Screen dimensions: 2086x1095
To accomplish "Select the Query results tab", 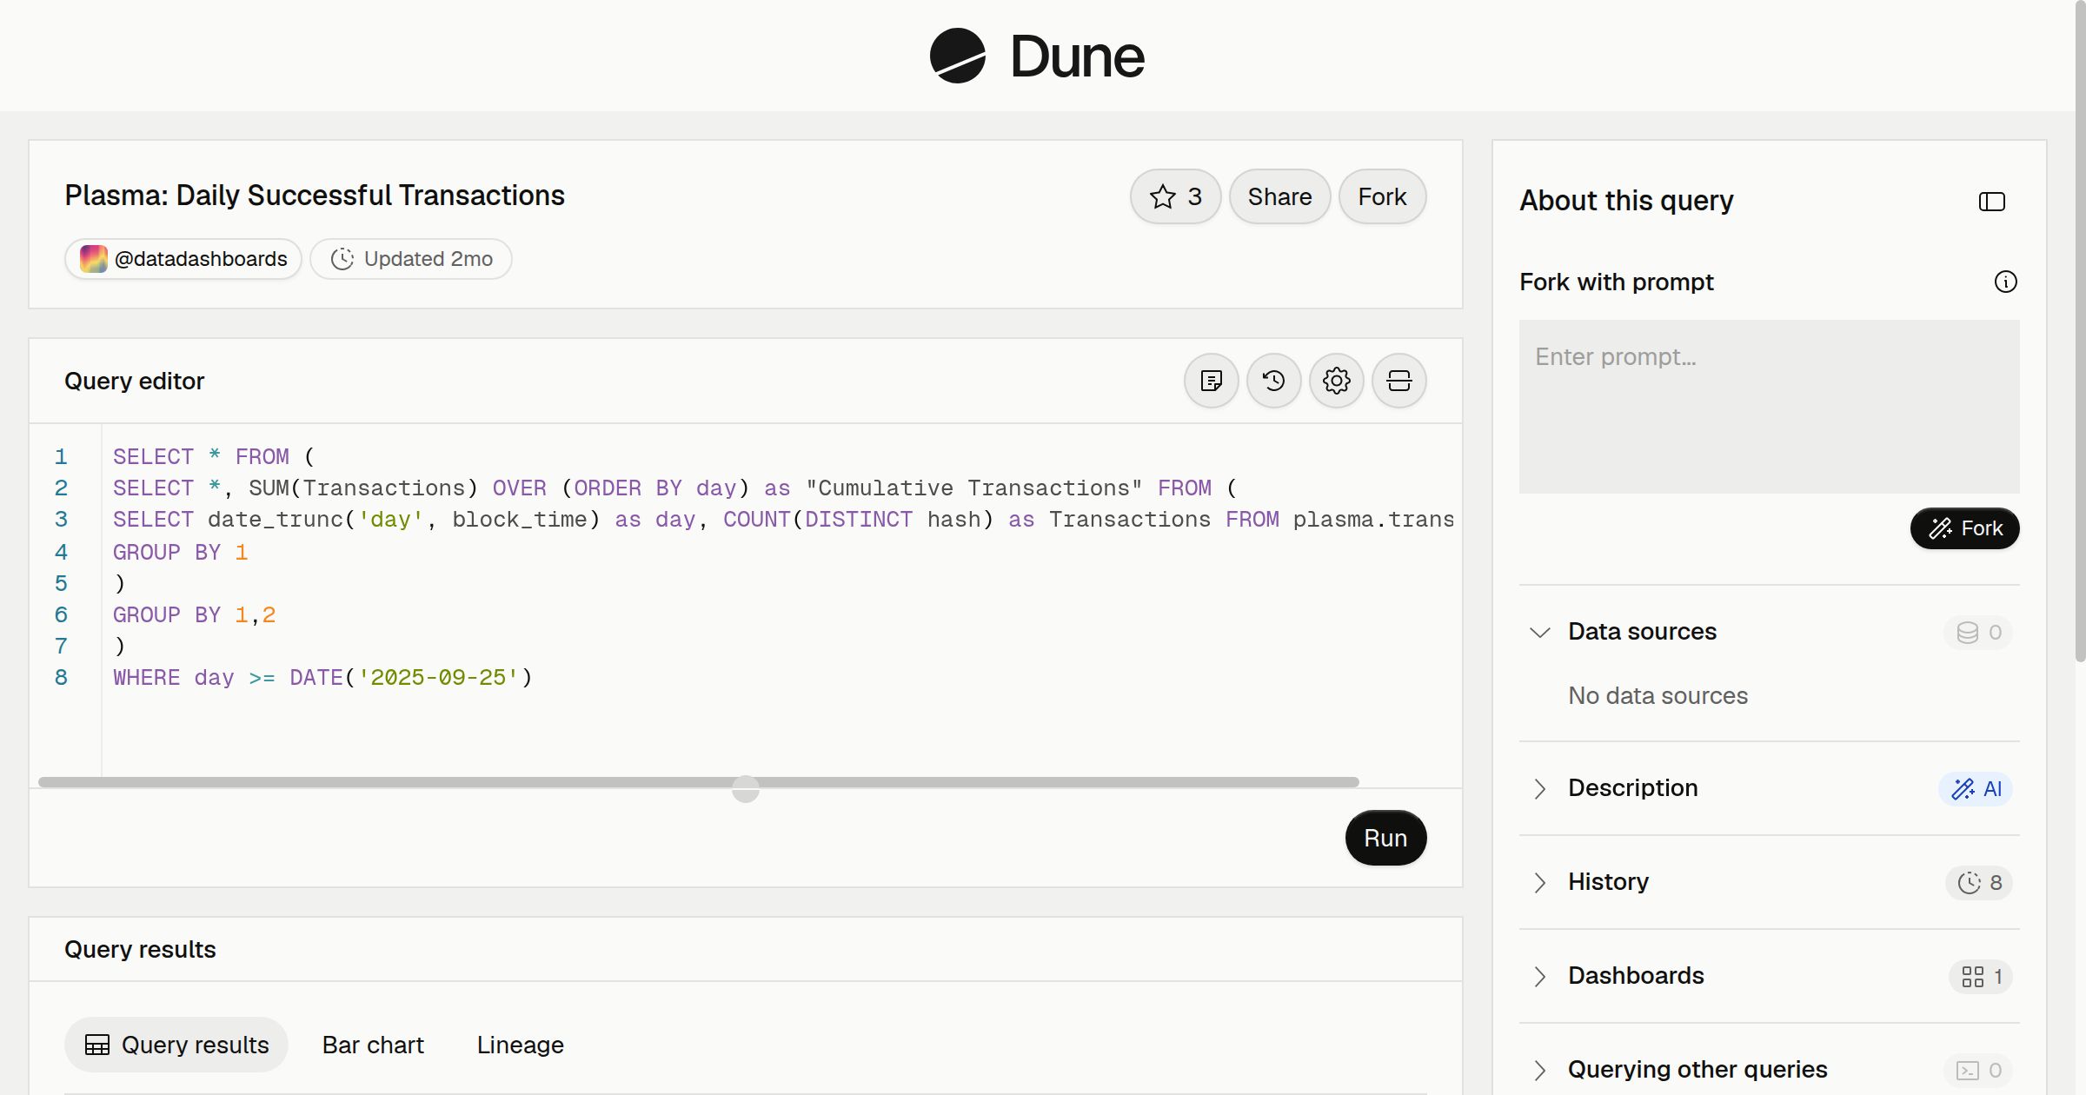I will click(x=176, y=1045).
